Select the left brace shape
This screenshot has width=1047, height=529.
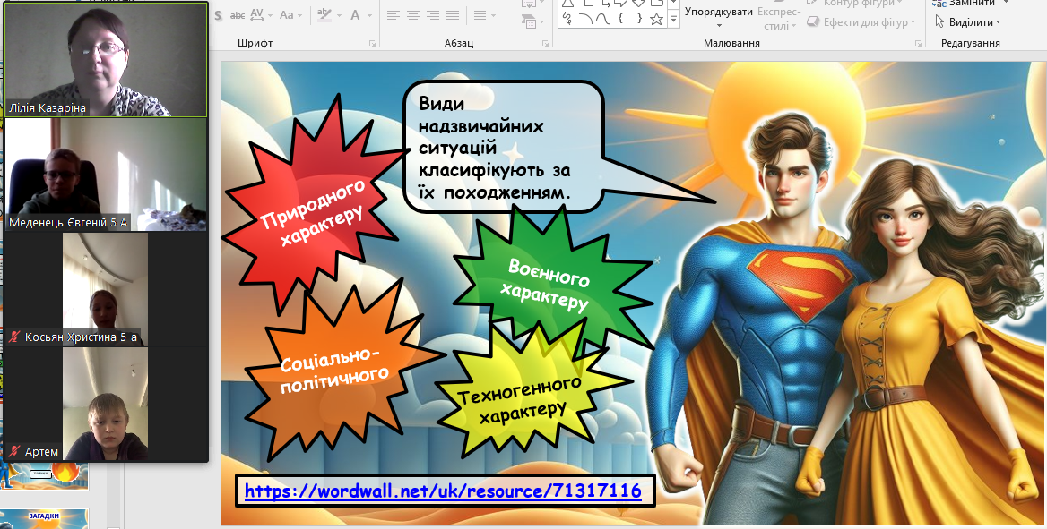coord(620,19)
